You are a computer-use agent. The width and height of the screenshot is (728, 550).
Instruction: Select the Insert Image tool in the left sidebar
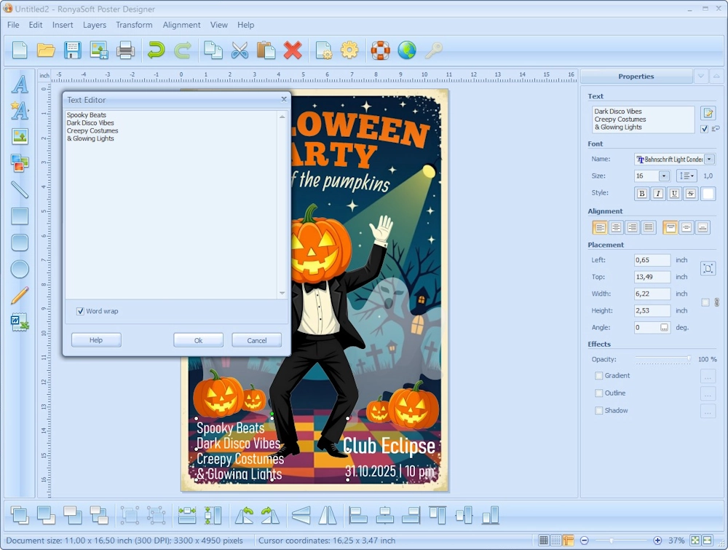click(20, 136)
